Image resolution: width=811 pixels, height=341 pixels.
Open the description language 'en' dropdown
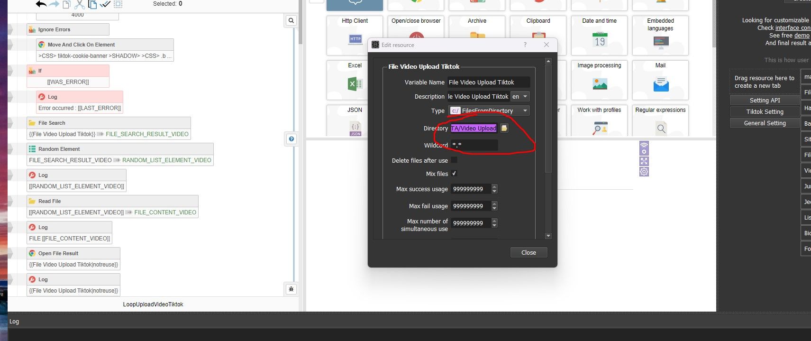pyautogui.click(x=520, y=96)
